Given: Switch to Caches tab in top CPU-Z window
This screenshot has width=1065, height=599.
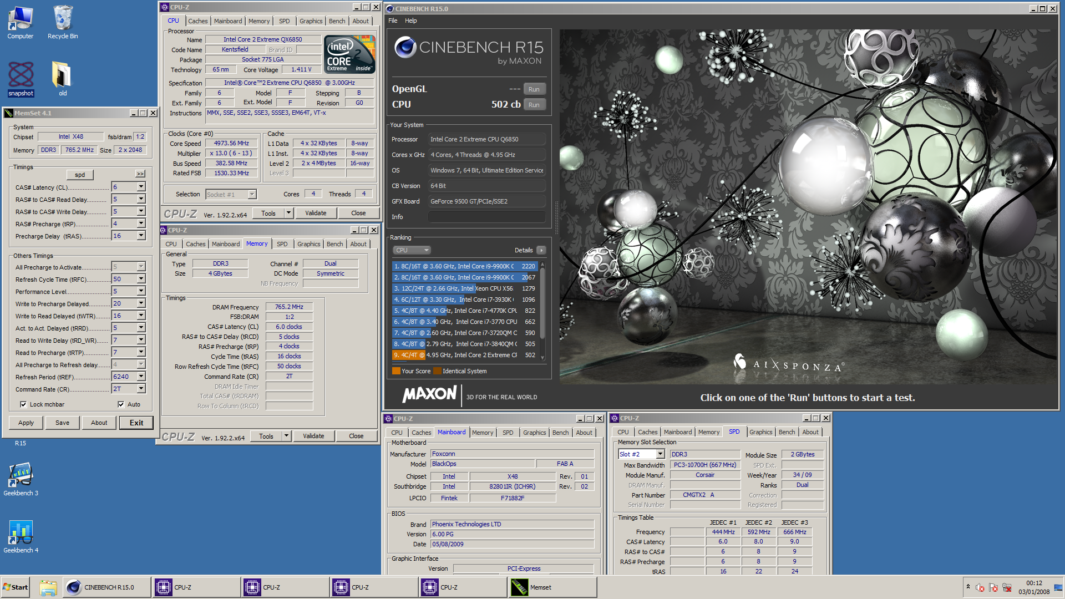Looking at the screenshot, I should (197, 21).
